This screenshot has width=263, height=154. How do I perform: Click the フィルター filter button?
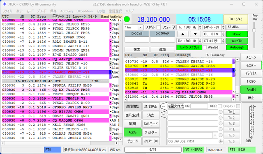[x=151, y=132]
